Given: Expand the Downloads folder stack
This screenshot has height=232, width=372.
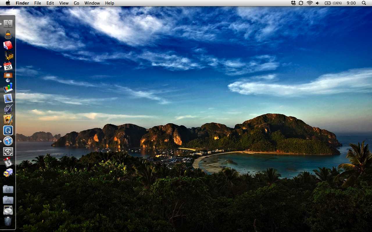Looking at the screenshot, I should tap(8, 189).
